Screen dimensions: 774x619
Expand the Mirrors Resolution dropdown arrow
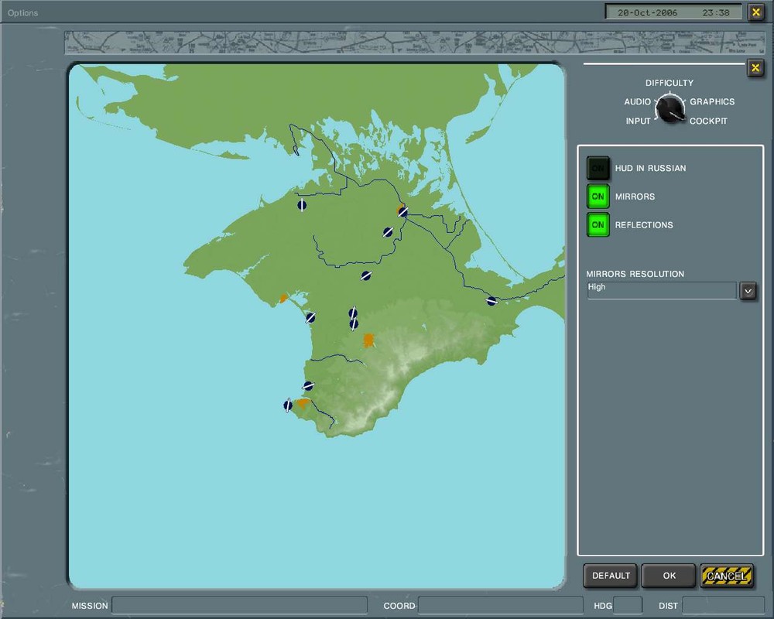[x=748, y=291]
